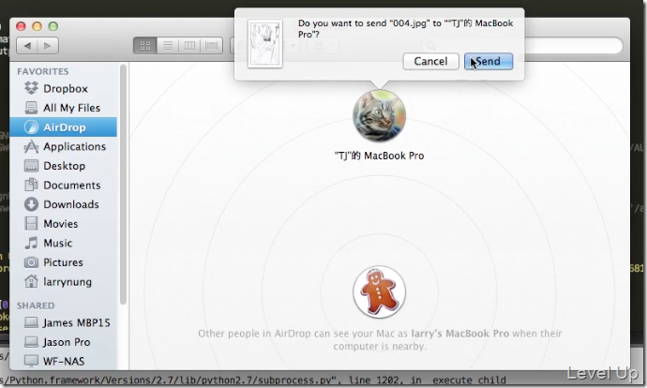Switch to Cover Flow view in toolbar
The image size is (647, 388).
212,45
